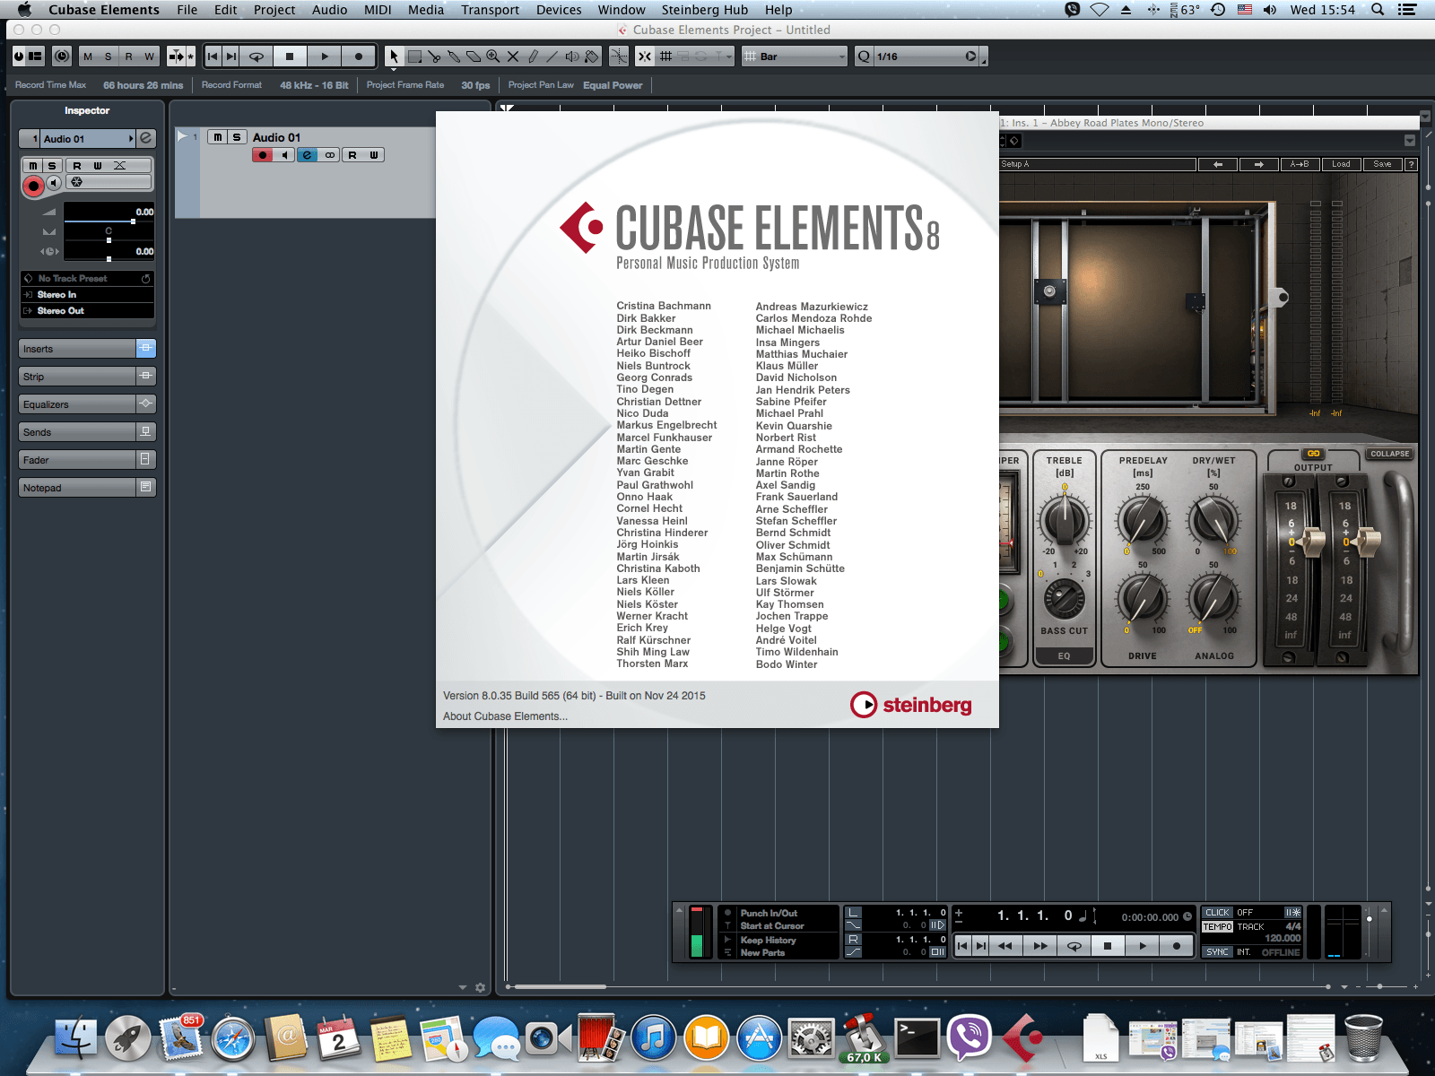This screenshot has width=1435, height=1076.
Task: Toggle Read Automation on Audio 01 track
Action: (x=352, y=155)
